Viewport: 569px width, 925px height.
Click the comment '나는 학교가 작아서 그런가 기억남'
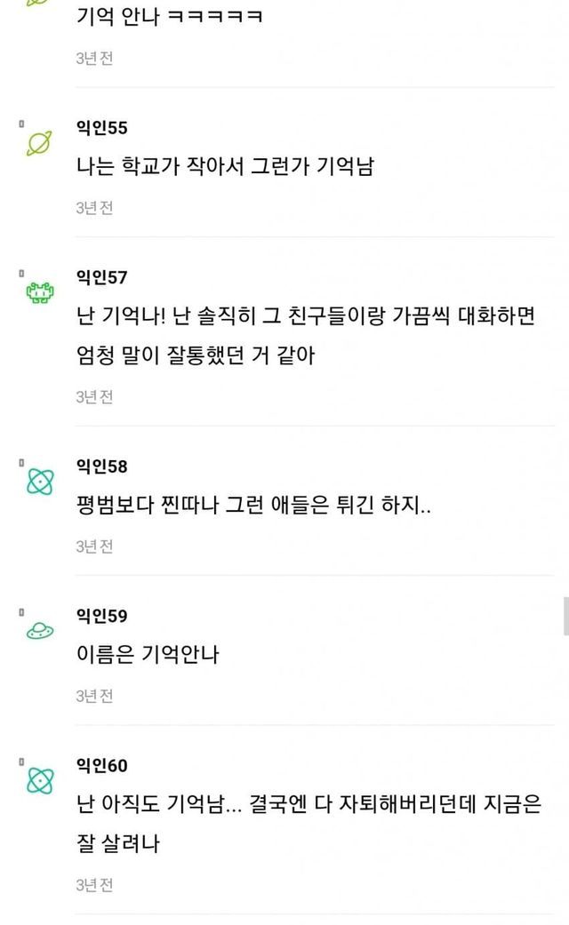(x=225, y=167)
